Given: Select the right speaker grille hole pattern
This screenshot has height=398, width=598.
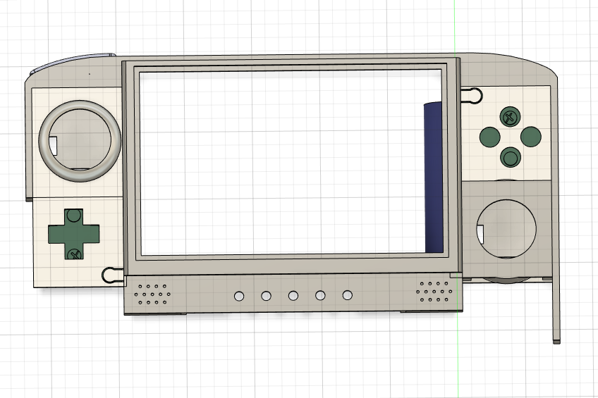Looking at the screenshot, I should coord(434,292).
